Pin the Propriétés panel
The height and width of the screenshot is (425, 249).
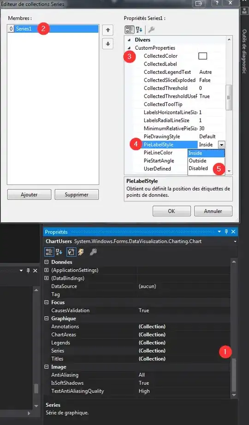coord(226,232)
